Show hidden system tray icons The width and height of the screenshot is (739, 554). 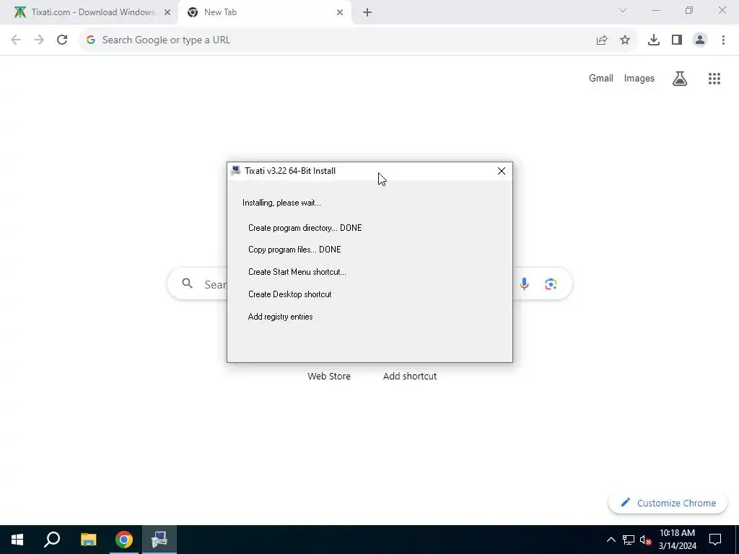(x=611, y=540)
